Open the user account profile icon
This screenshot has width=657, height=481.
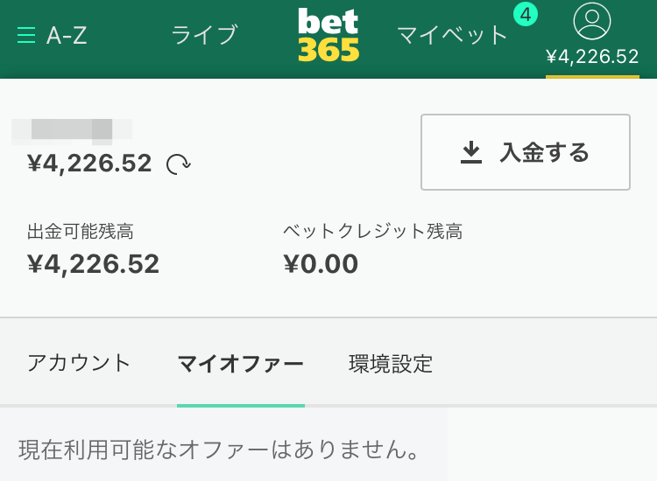(x=591, y=21)
